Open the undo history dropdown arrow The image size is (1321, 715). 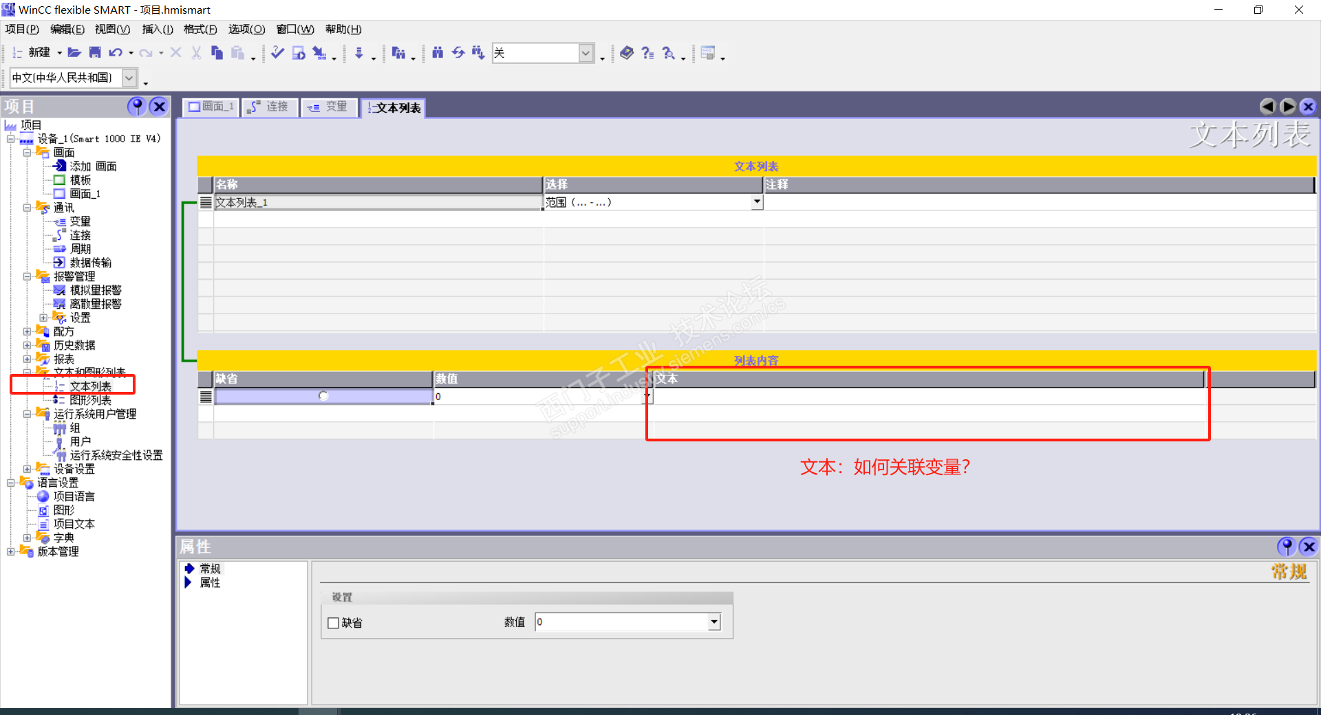(131, 53)
